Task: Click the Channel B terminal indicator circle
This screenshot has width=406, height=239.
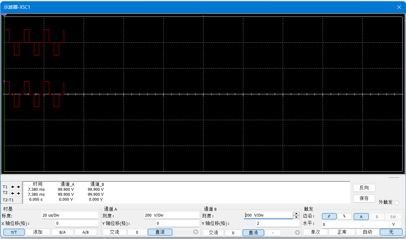Action: tap(297, 232)
